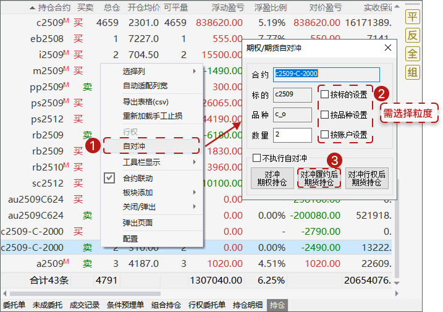The height and width of the screenshot is (312, 443).
Task: Click the 全 (all) side button
Action: click(412, 54)
